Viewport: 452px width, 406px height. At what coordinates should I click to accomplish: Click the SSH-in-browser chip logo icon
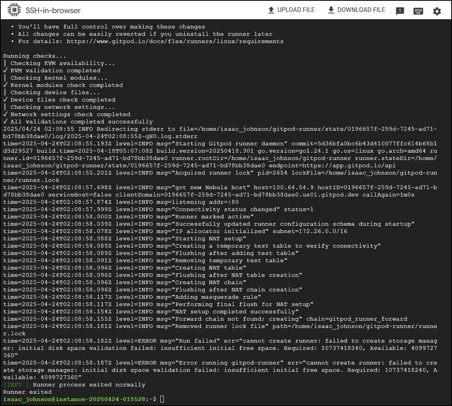[x=14, y=10]
